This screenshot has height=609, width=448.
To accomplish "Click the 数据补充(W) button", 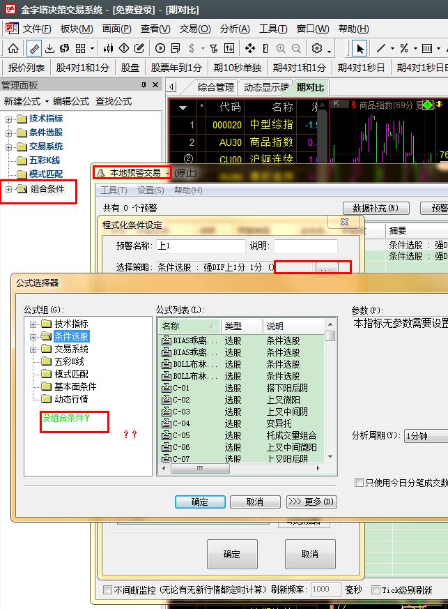I will (x=376, y=208).
